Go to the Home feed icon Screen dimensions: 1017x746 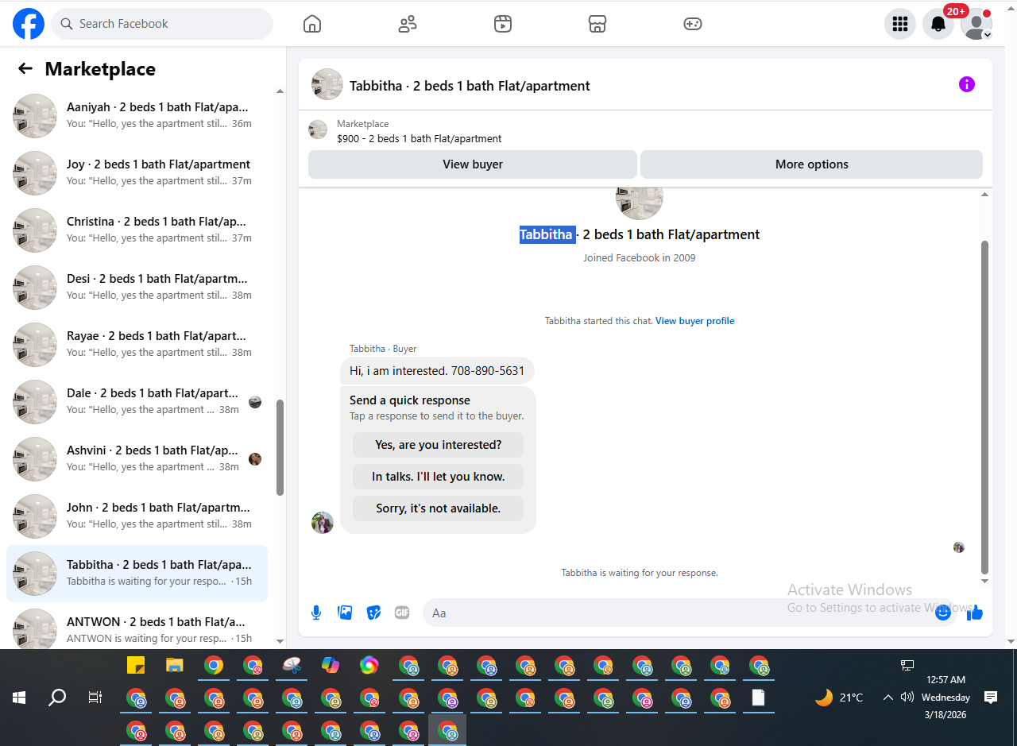[x=312, y=24]
